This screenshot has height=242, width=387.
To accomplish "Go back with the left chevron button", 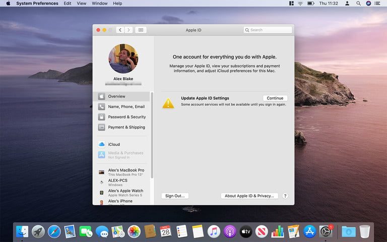I will [120, 30].
